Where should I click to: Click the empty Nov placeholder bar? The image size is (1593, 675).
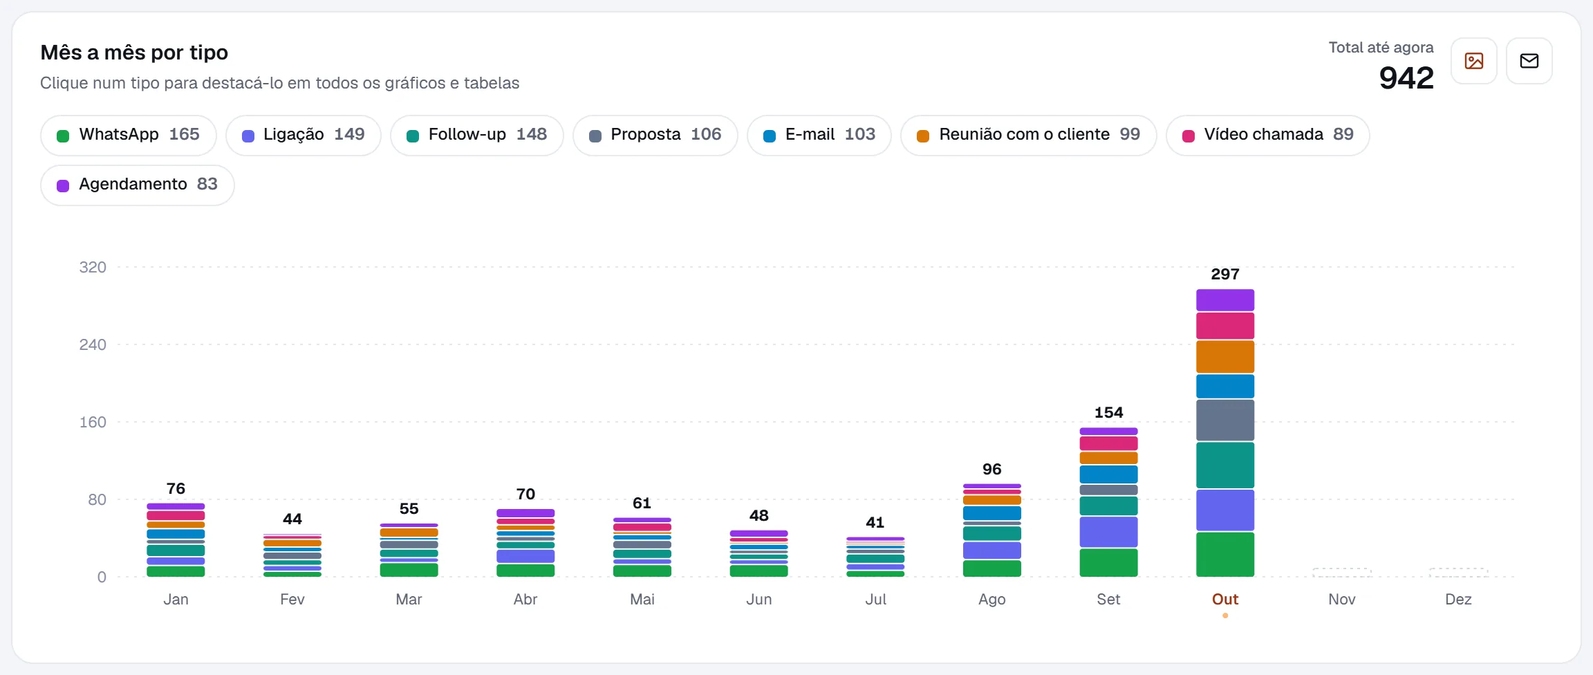(1342, 573)
